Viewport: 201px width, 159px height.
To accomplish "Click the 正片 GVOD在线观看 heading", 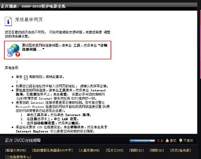I will 23,140.
